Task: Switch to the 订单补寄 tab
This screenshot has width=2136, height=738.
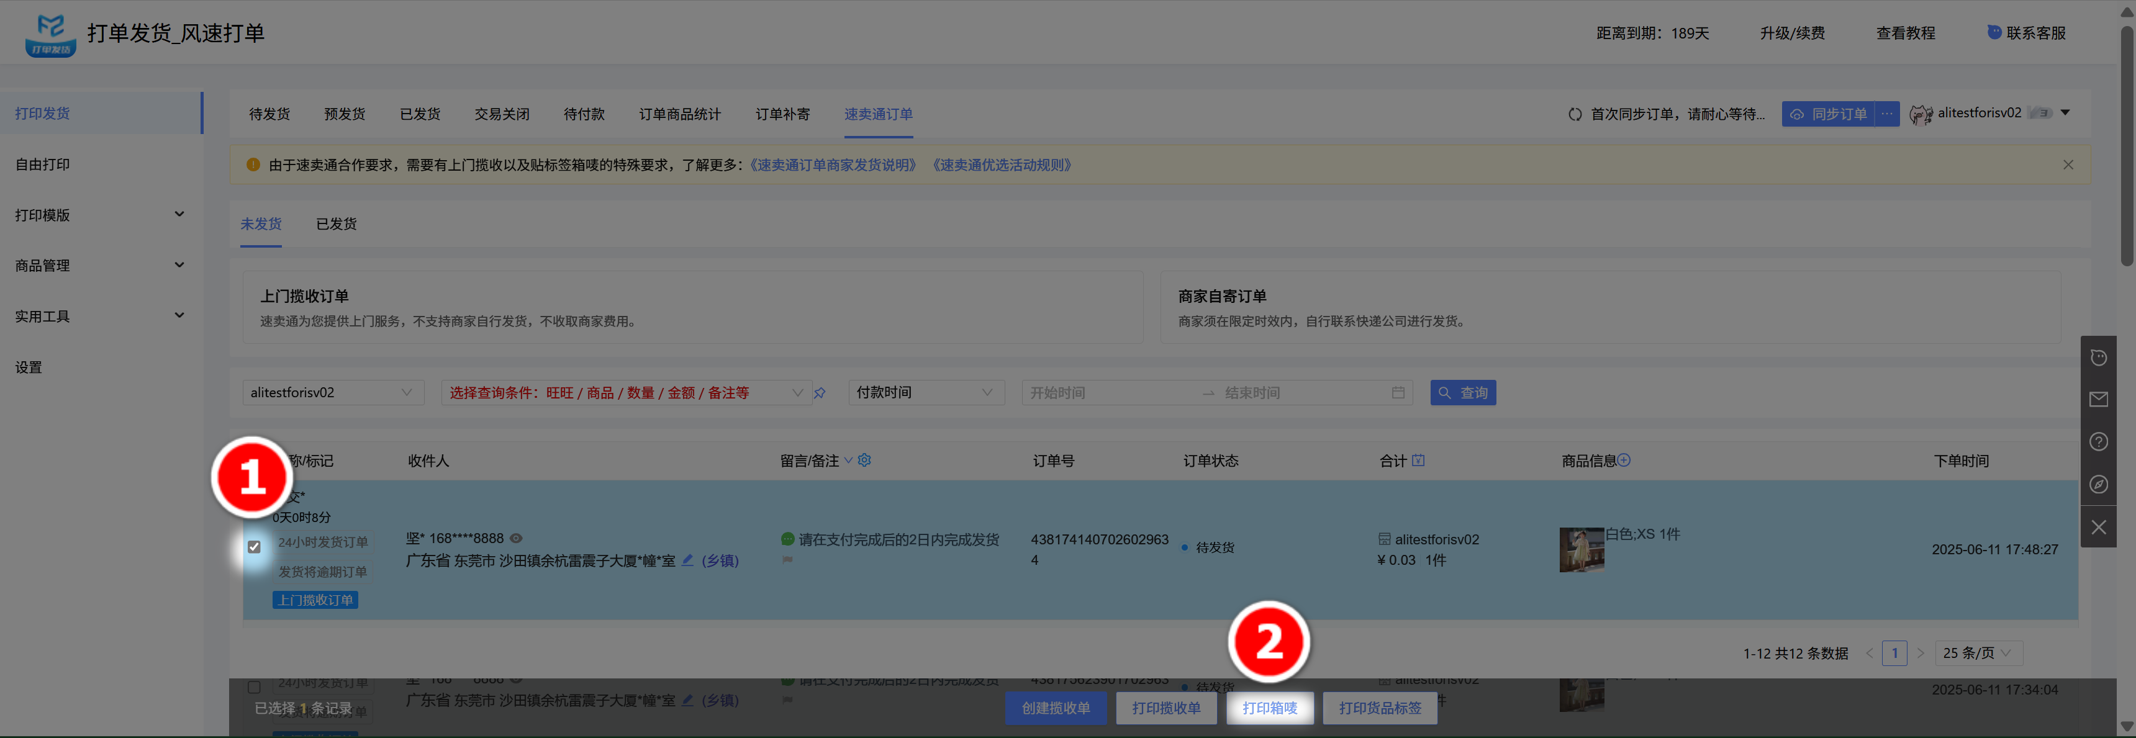Action: pos(783,114)
